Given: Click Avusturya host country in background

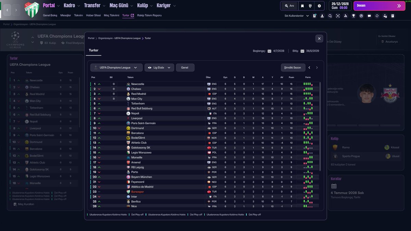Looking at the screenshot, I should [x=391, y=41].
